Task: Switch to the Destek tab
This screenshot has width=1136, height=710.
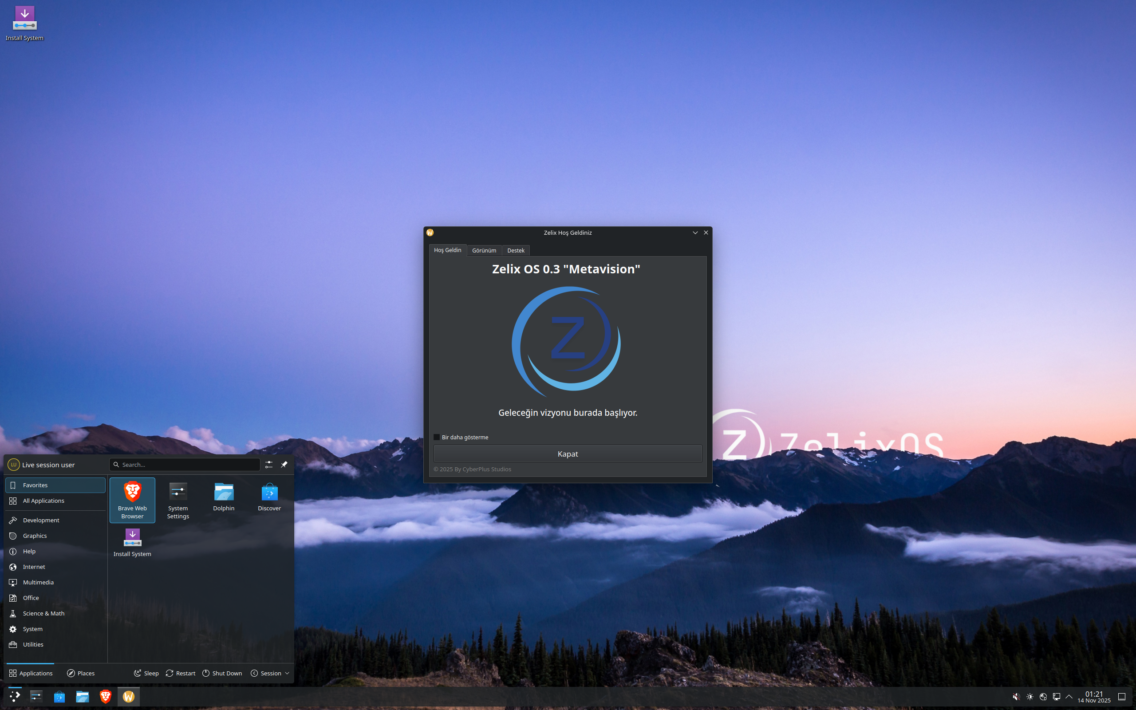Action: coord(516,250)
